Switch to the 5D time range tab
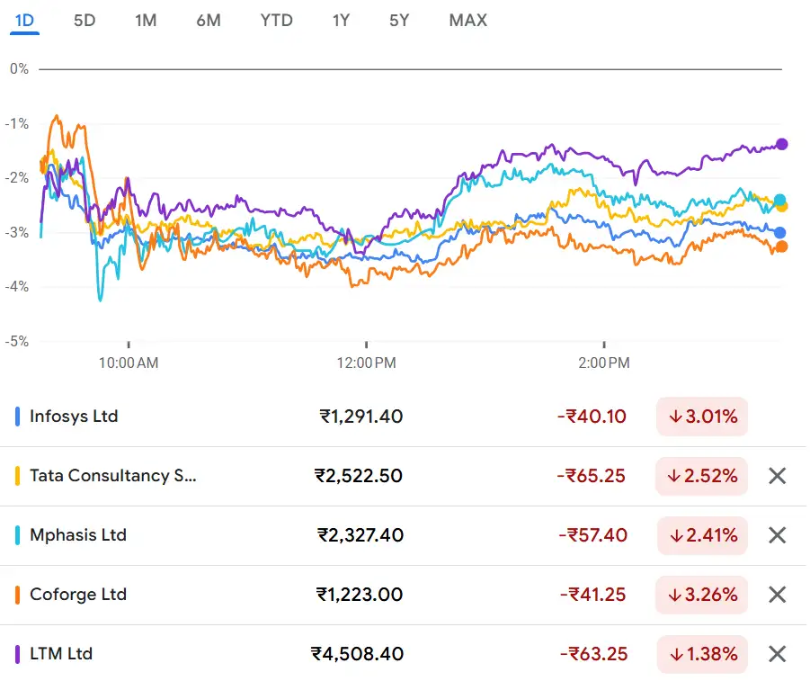 point(85,20)
